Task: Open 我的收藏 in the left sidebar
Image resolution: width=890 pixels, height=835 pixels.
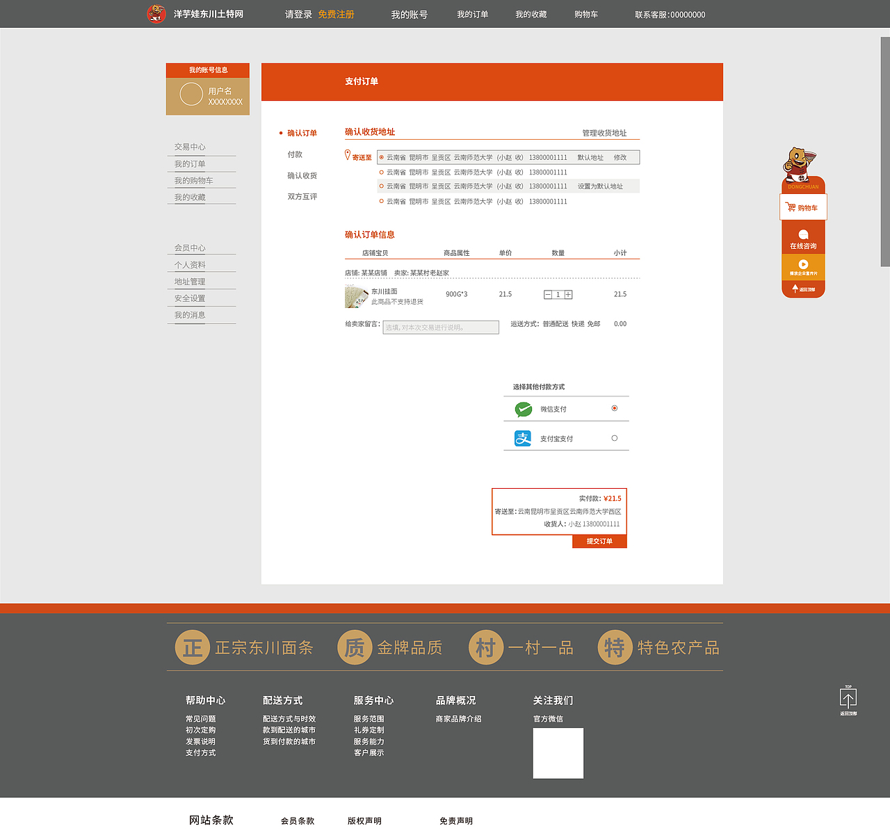Action: click(190, 197)
